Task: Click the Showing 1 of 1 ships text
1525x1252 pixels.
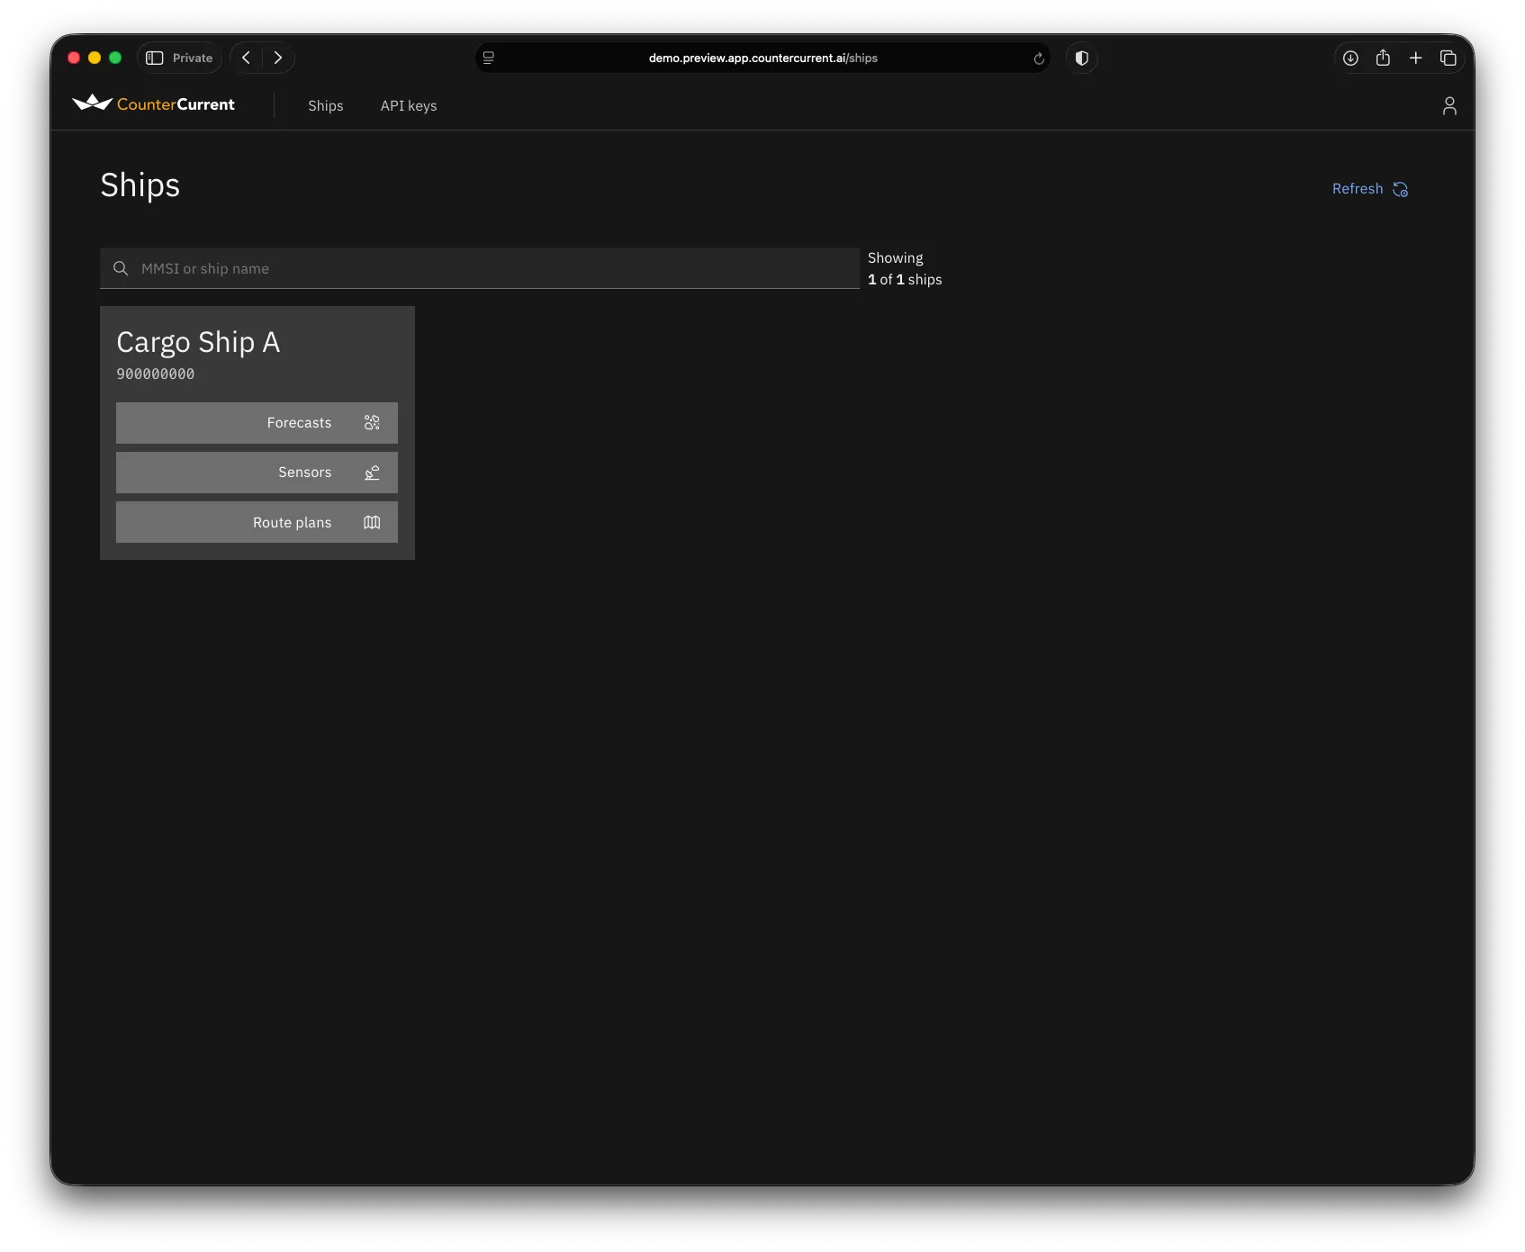Action: [x=905, y=268]
